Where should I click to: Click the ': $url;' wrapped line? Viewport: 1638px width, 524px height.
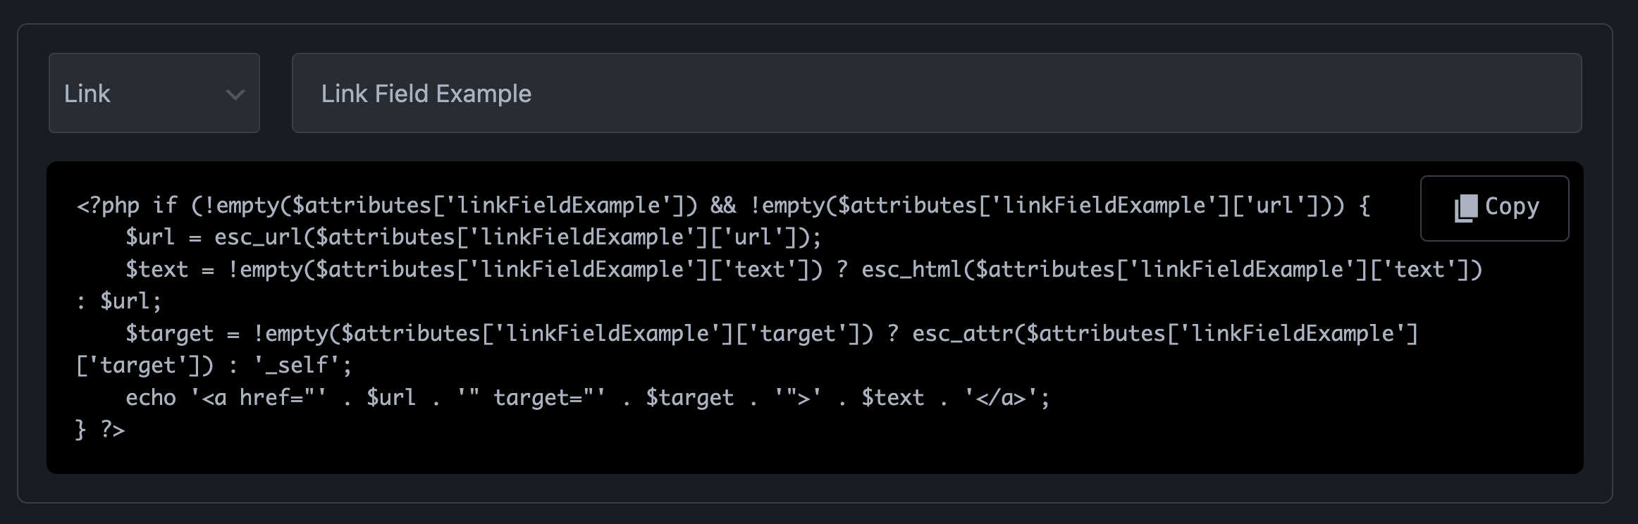pyautogui.click(x=119, y=301)
